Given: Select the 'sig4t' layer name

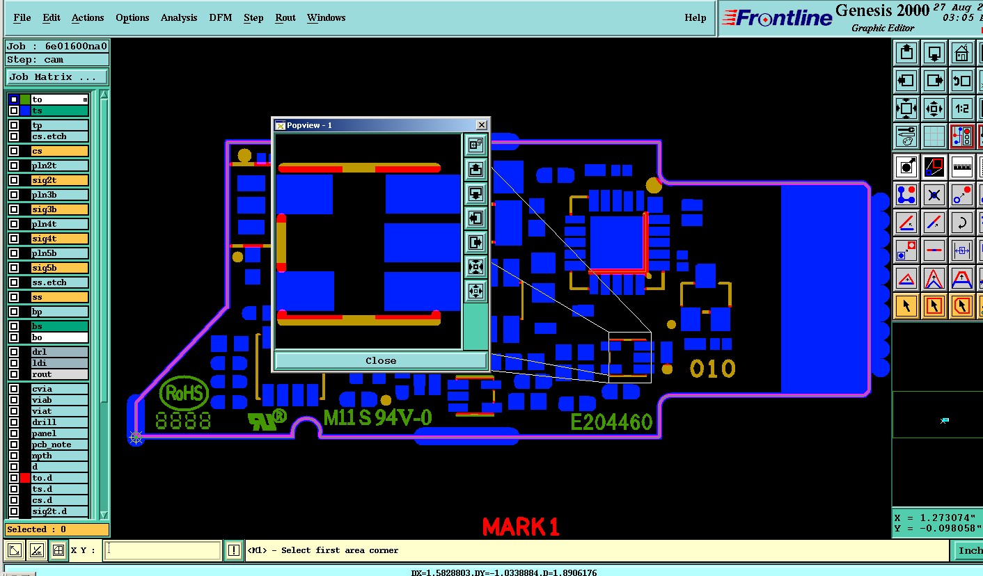Looking at the screenshot, I should (60, 239).
